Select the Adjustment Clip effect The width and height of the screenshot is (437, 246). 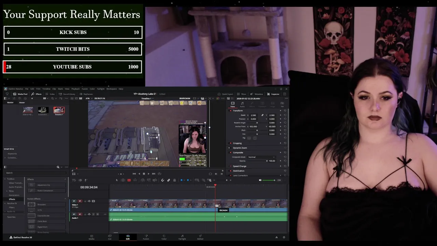pos(46,185)
